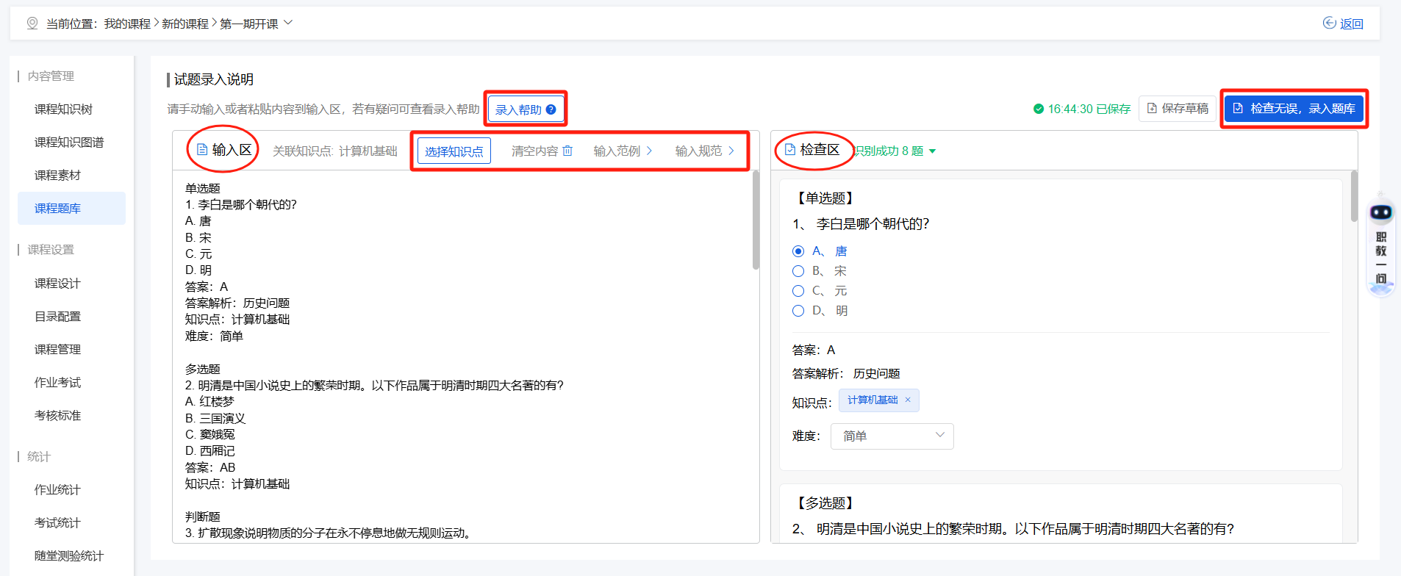Click 答案解析: 历史问题 in check area
1401x576 pixels.
point(846,373)
